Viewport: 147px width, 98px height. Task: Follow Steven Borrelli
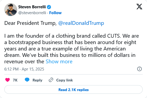(x=55, y=13)
